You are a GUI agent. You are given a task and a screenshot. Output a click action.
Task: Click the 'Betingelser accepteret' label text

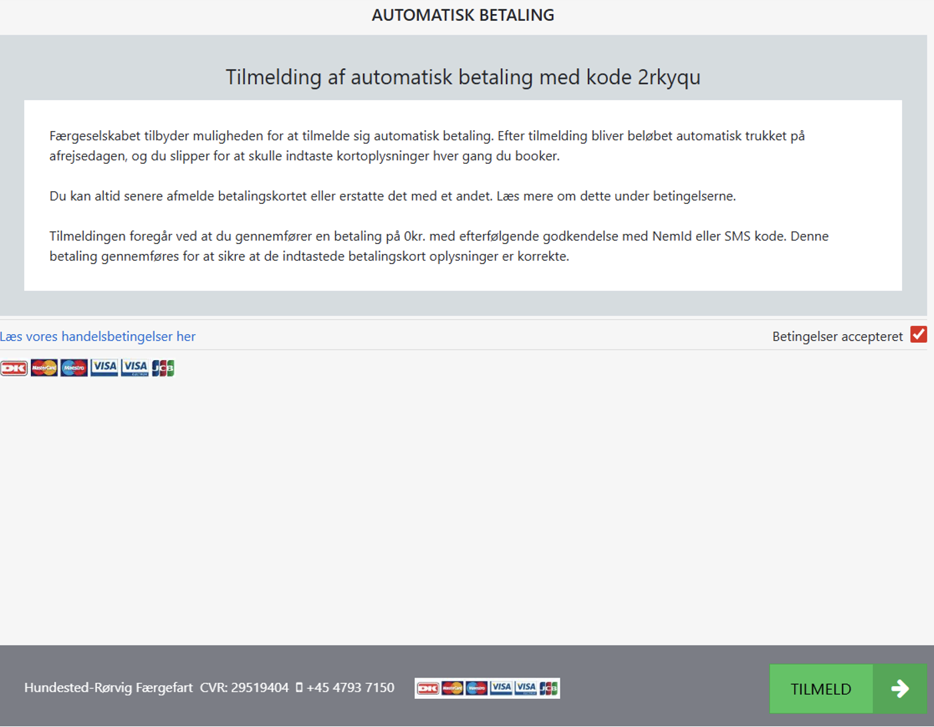(837, 337)
